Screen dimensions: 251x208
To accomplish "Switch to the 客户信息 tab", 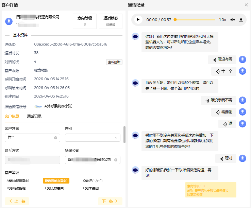I will [12, 116].
